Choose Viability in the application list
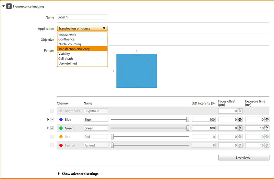The height and width of the screenshot is (179, 274). 64,54
